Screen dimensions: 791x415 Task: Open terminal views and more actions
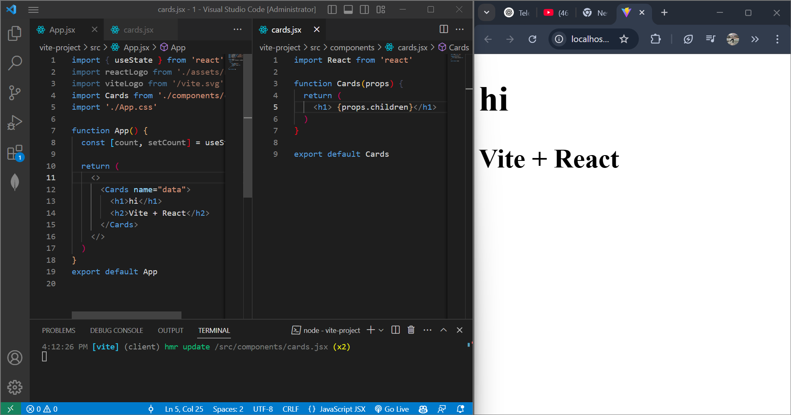pyautogui.click(x=428, y=330)
